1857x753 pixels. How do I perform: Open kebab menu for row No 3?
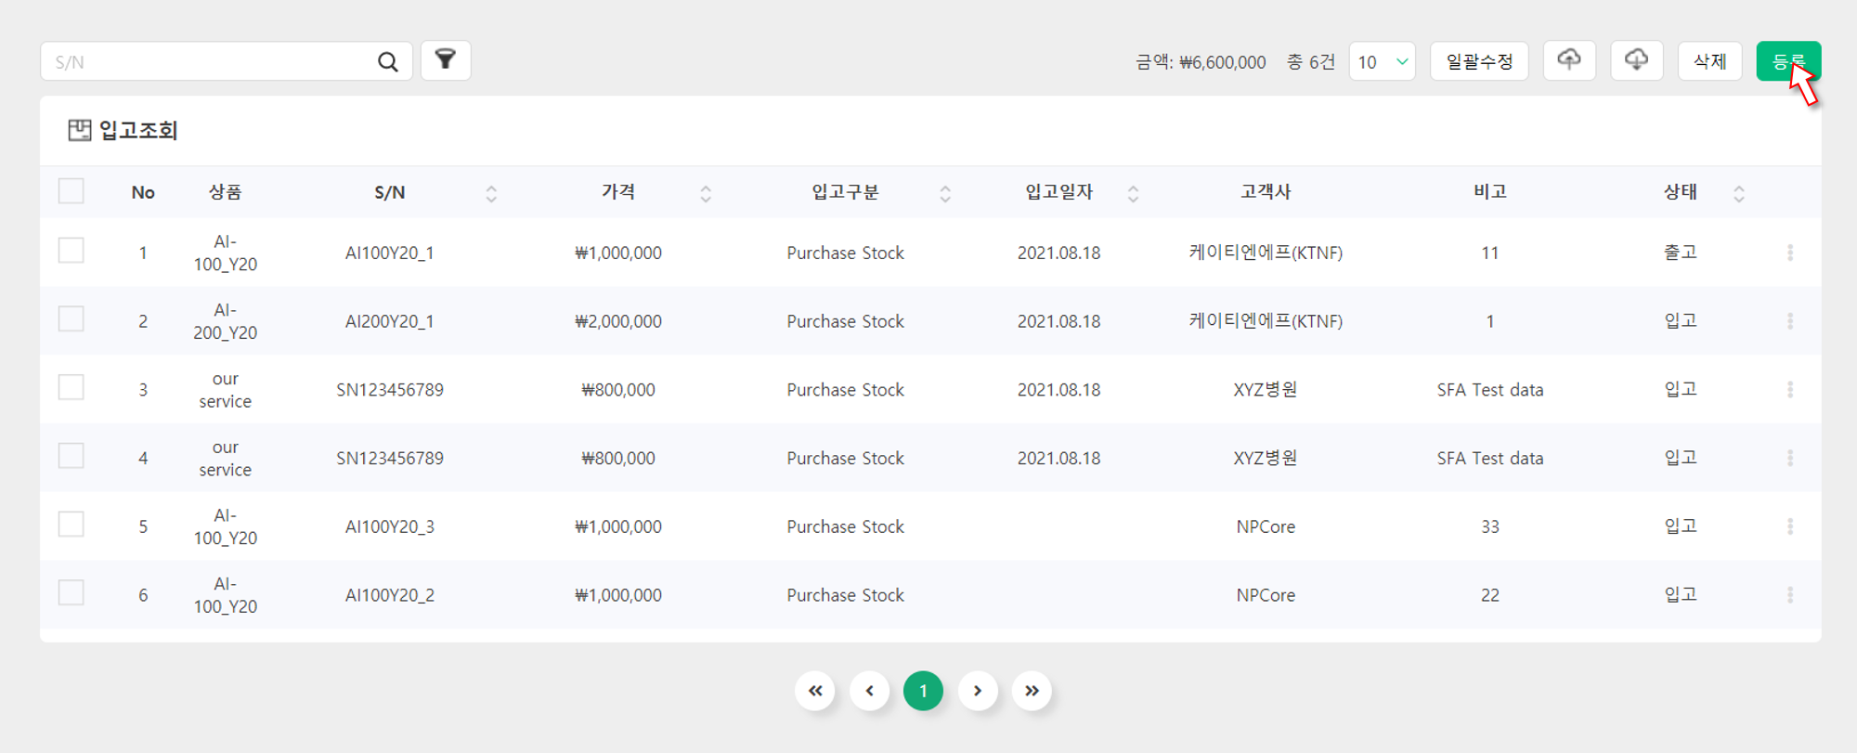point(1790,390)
